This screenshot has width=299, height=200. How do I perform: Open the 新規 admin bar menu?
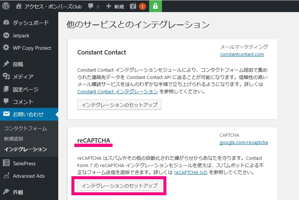119,7
